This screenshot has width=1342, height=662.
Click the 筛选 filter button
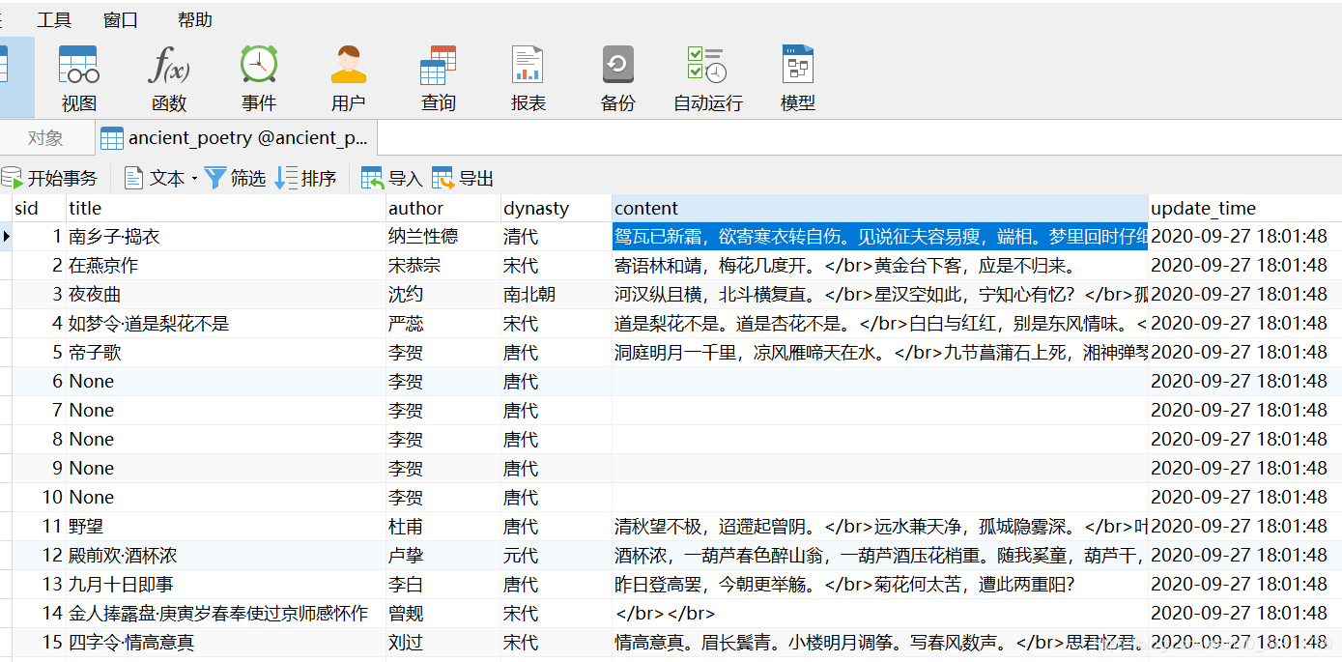point(235,178)
